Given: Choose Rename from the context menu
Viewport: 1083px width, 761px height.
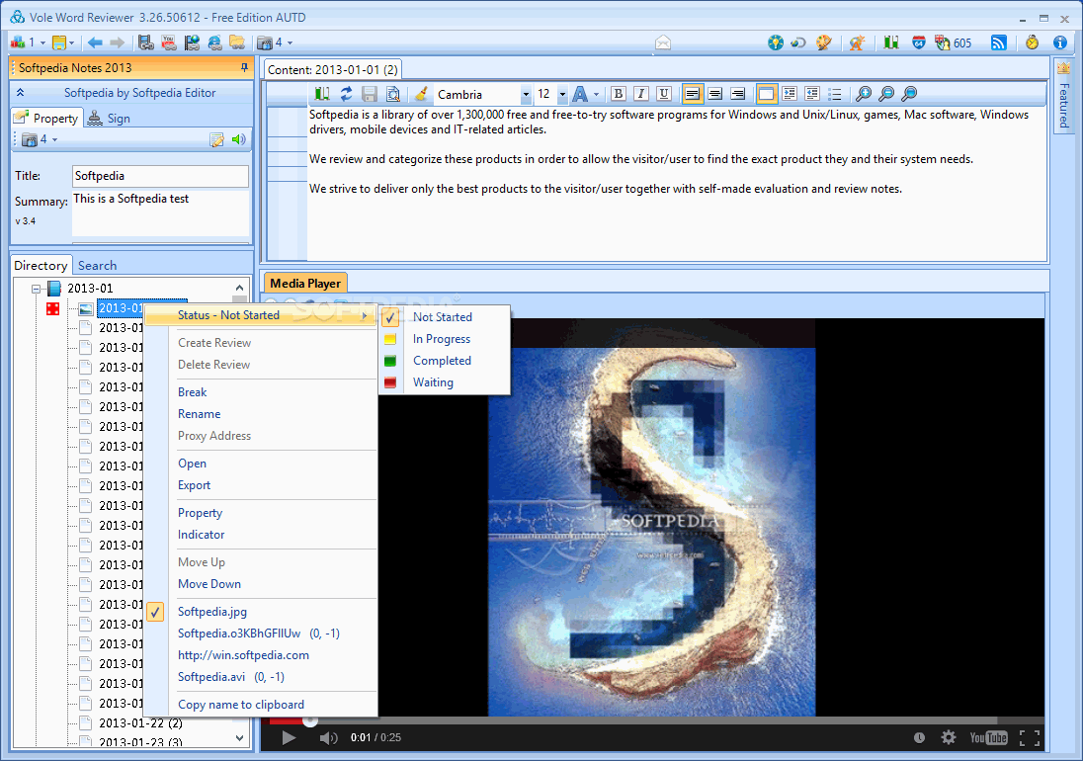Looking at the screenshot, I should [x=199, y=414].
